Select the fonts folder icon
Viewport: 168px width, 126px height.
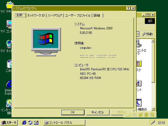139,83
